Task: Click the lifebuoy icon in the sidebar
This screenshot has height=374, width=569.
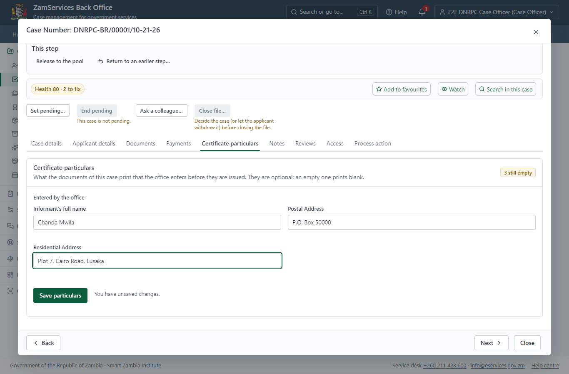Action: click(x=10, y=242)
